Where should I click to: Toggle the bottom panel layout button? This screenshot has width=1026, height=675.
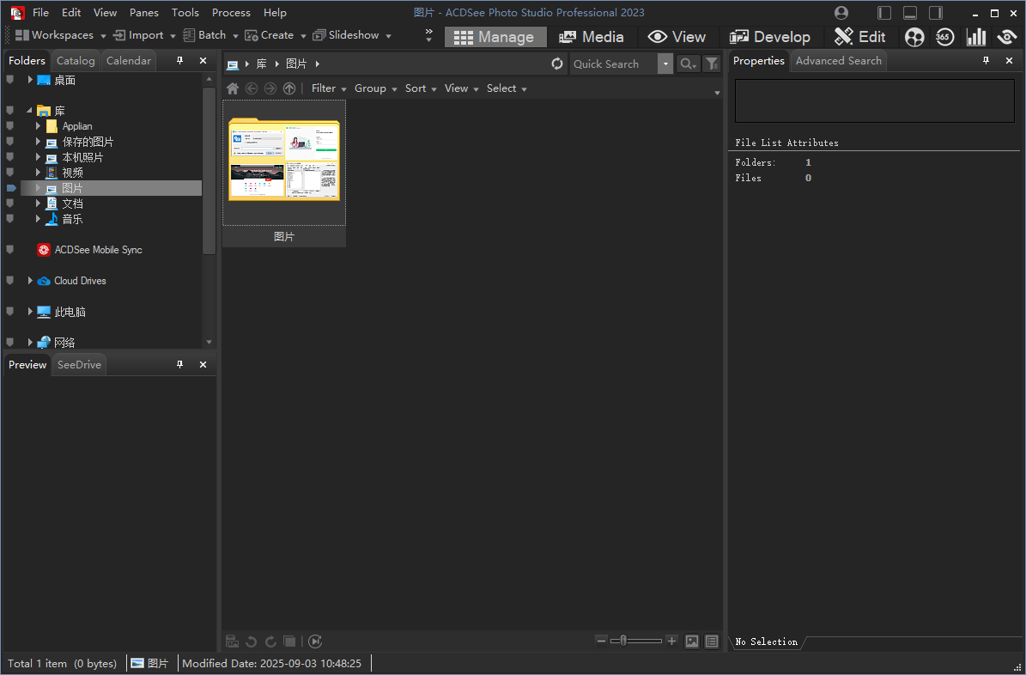(x=910, y=13)
